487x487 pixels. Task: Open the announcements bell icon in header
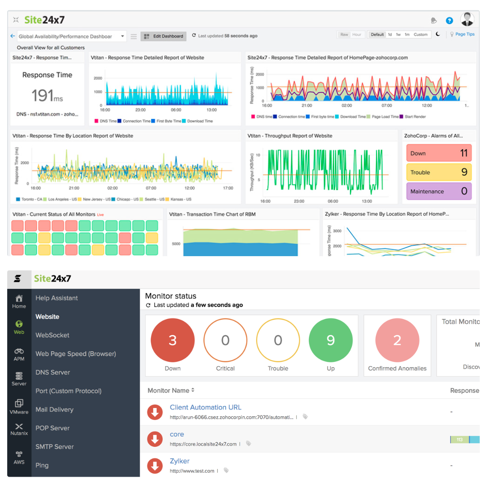(434, 20)
